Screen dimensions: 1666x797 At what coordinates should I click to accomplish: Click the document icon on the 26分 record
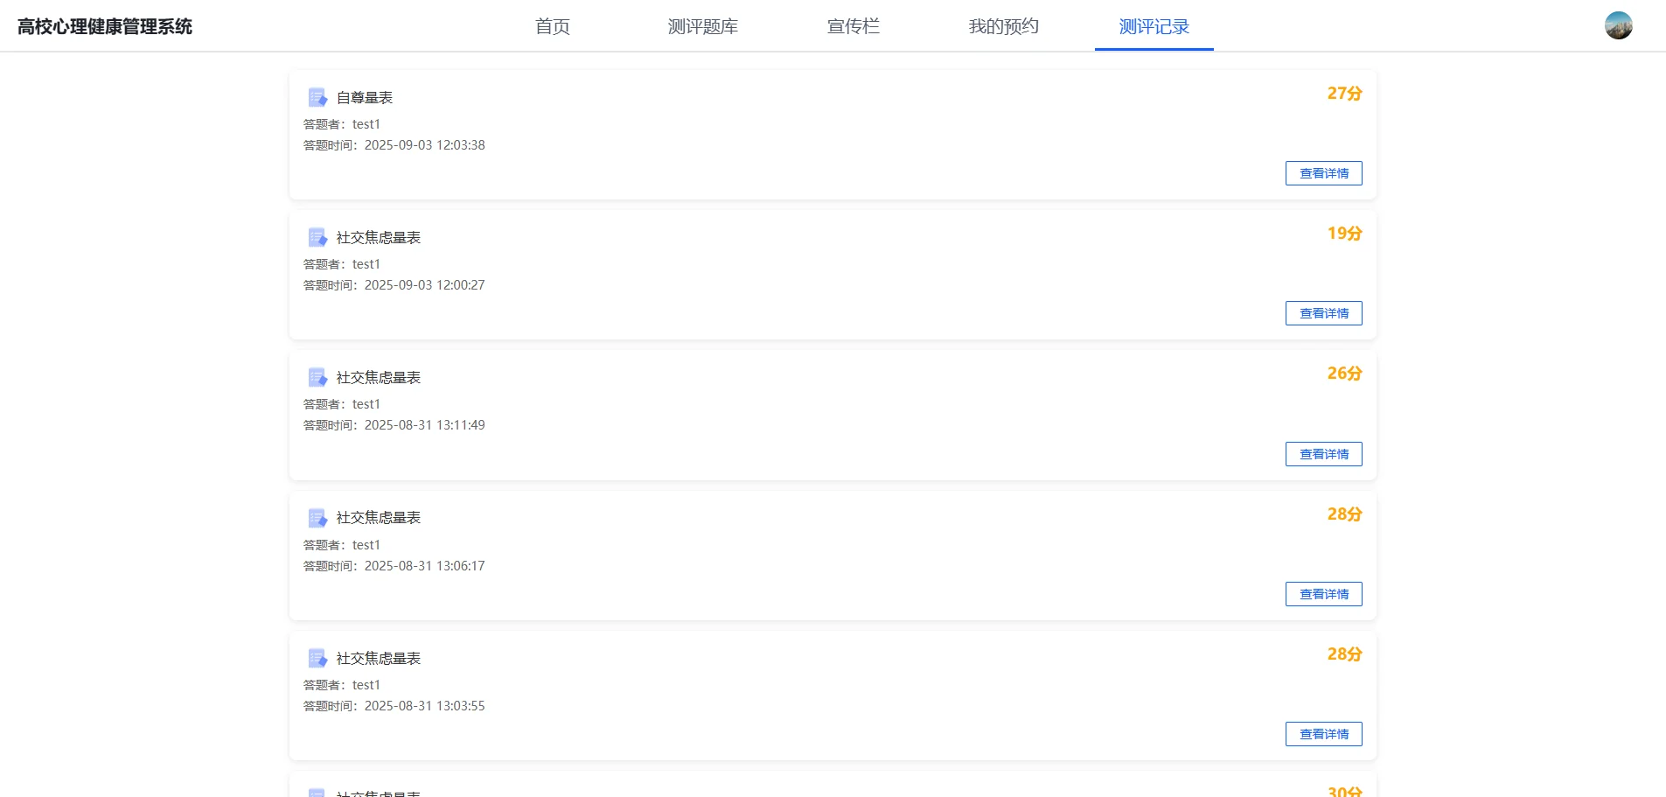pyautogui.click(x=316, y=377)
